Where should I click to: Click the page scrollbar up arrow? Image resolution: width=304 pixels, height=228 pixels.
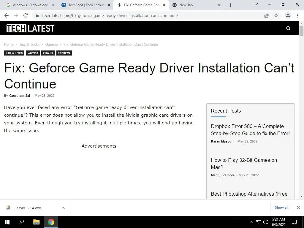pyautogui.click(x=301, y=23)
